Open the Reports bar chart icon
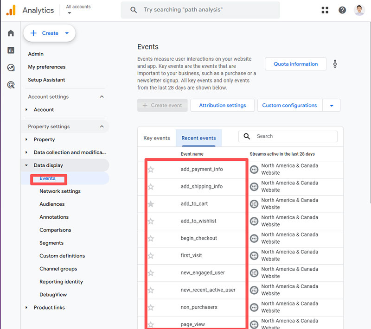This screenshot has width=371, height=329. coord(11,51)
